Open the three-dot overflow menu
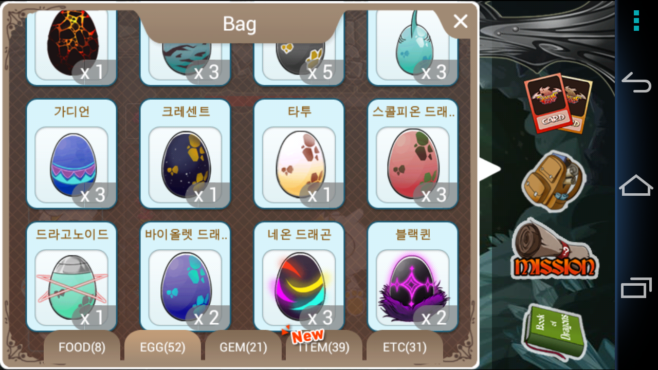Viewport: 658px width, 370px height. point(636,21)
